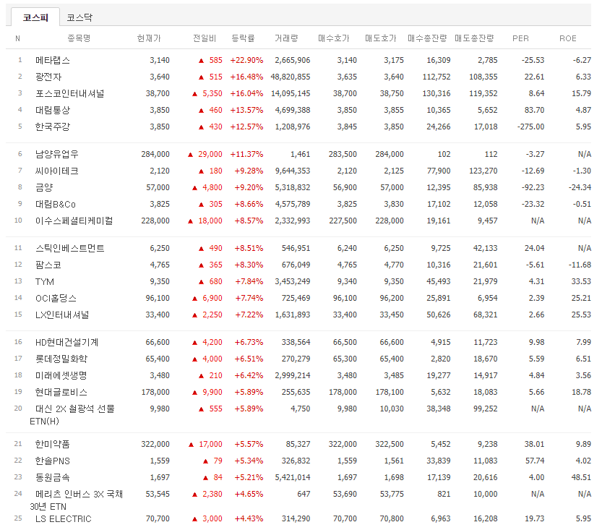Click the 25.53 ROE value for LX인터내셔널
Image resolution: width=602 pixels, height=530 pixels.
(x=581, y=315)
